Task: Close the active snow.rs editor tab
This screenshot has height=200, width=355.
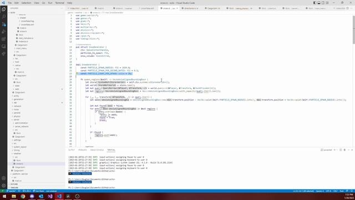Action: 177,8
